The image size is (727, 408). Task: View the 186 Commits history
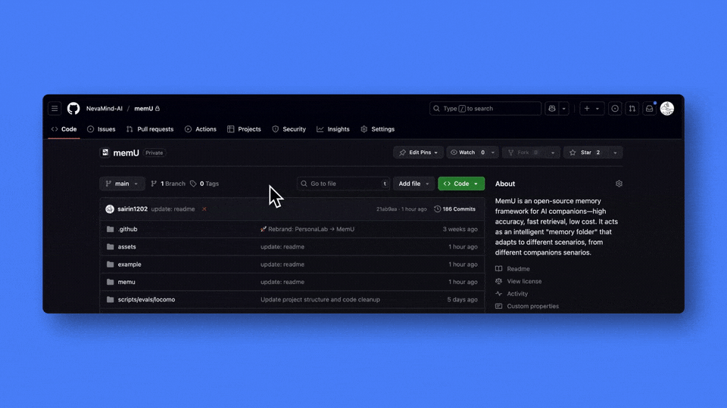pos(455,209)
